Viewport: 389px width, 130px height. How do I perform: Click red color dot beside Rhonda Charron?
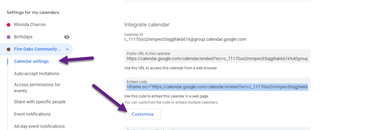[9, 25]
